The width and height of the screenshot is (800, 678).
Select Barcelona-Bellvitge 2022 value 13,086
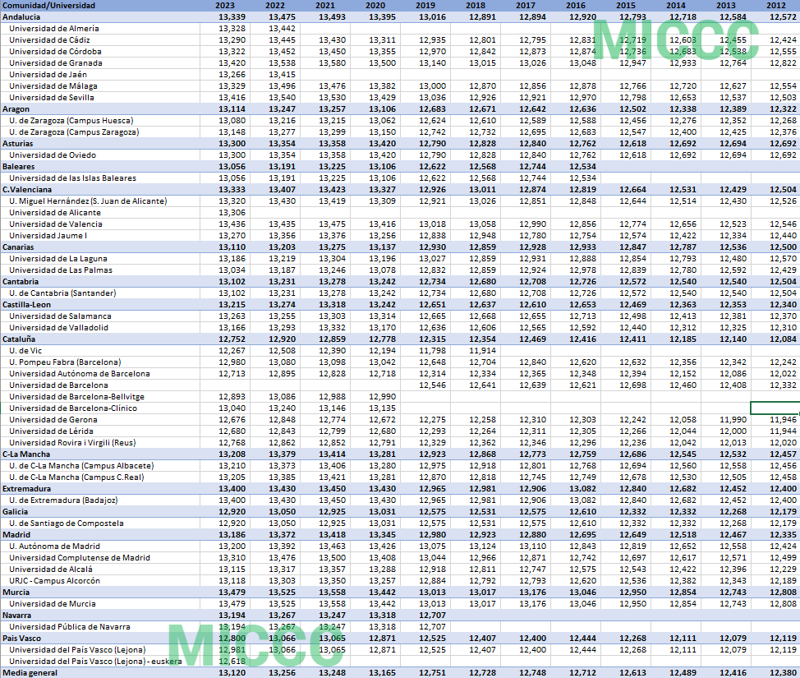click(x=283, y=396)
